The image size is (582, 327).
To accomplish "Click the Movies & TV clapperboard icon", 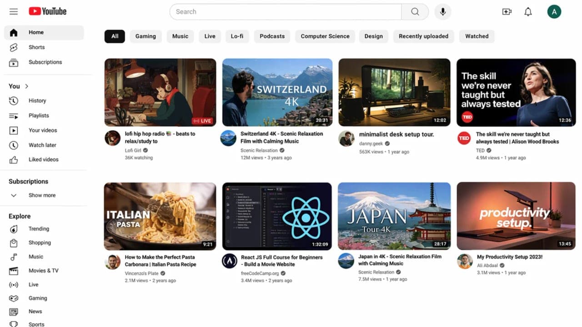I will click(x=14, y=271).
